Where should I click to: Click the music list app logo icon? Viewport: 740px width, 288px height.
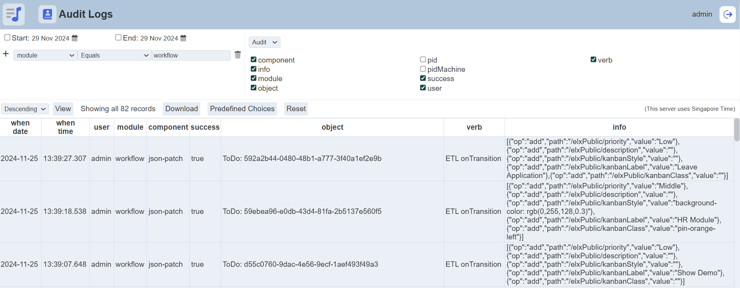pyautogui.click(x=14, y=14)
